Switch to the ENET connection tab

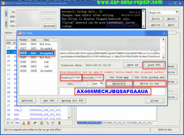(6, 13)
